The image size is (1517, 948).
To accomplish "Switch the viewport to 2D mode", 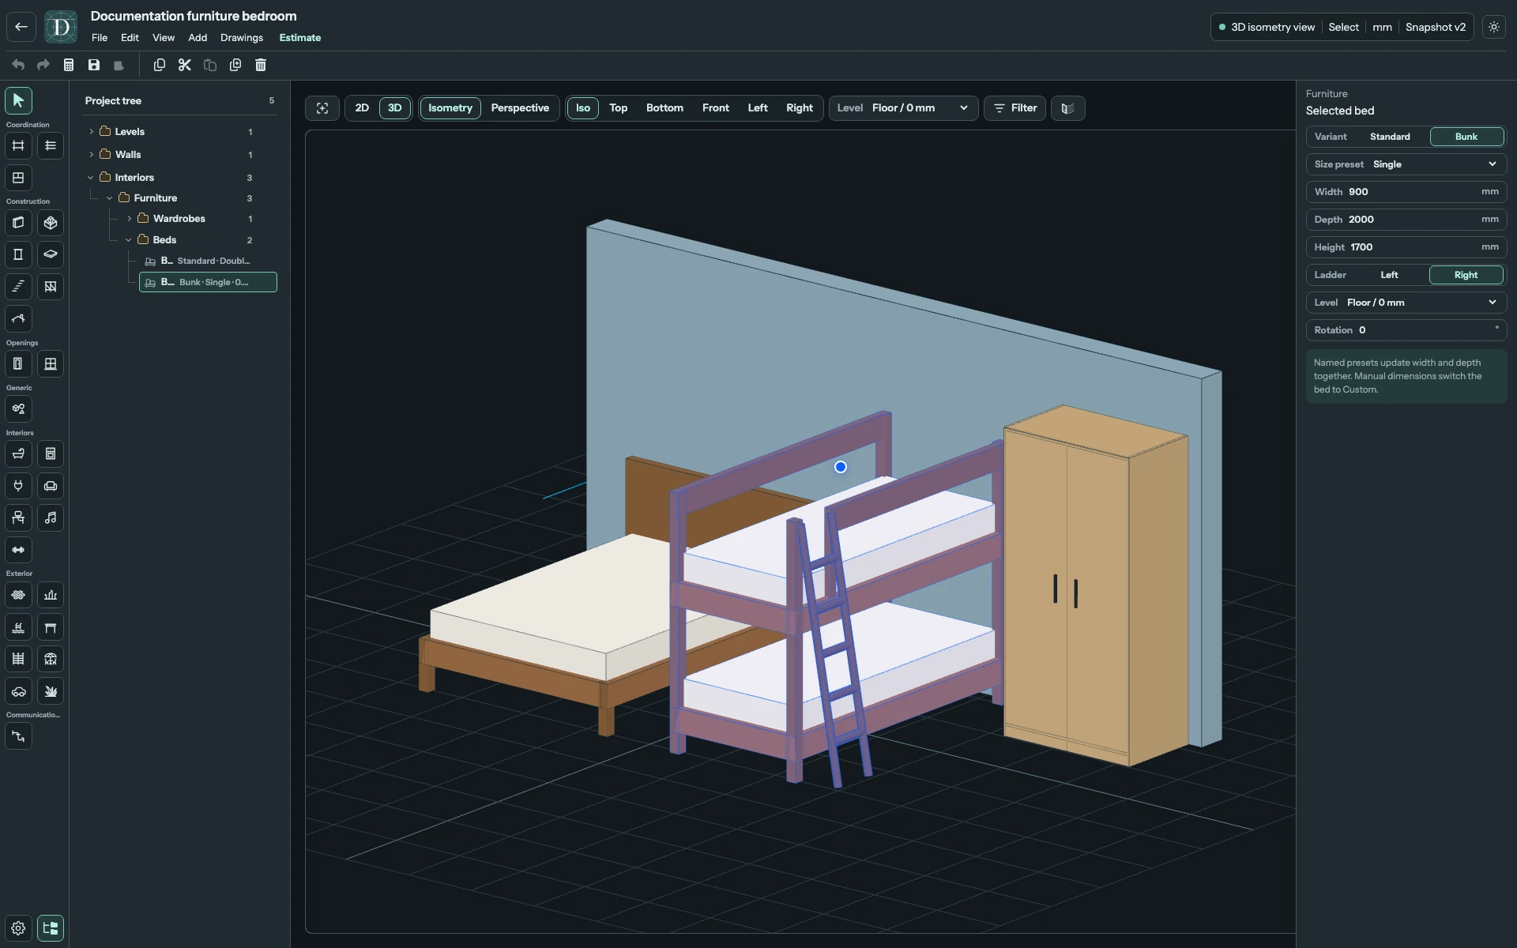I will [362, 108].
